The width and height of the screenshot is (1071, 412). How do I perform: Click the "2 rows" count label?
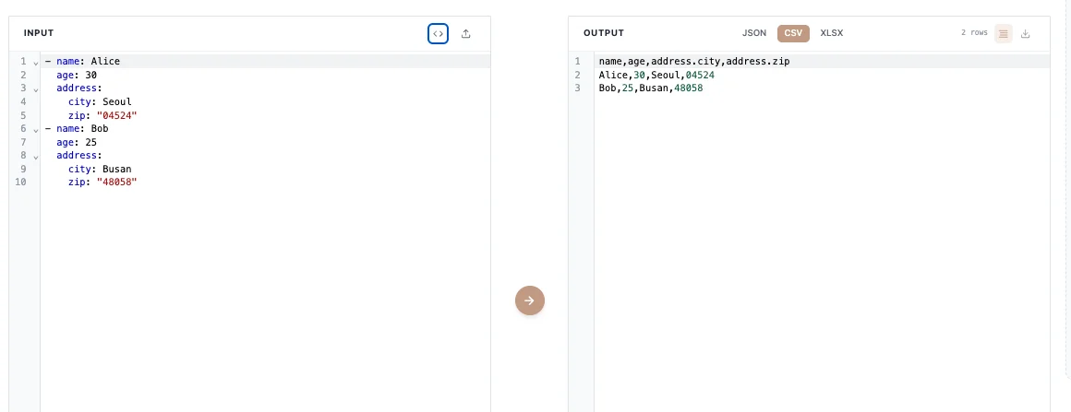point(974,33)
